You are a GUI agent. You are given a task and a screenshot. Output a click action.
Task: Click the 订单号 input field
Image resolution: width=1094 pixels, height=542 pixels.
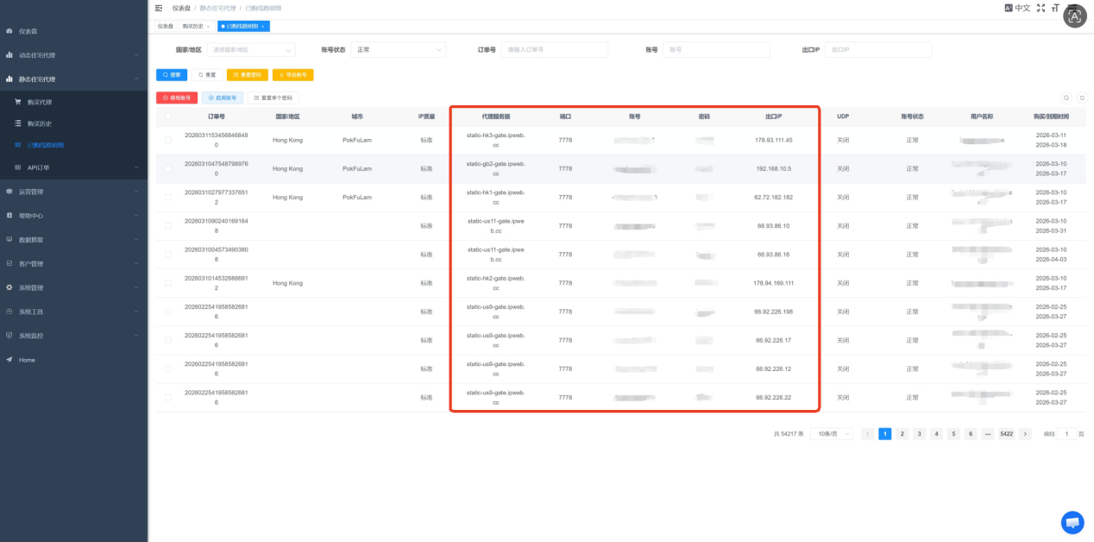tap(555, 50)
